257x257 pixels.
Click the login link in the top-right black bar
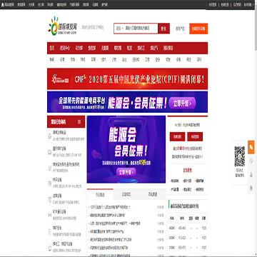point(213,4)
